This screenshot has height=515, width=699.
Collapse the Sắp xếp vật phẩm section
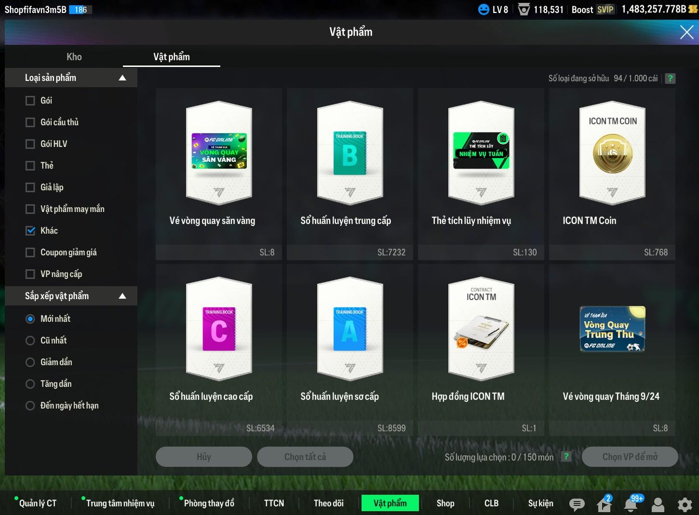click(122, 296)
